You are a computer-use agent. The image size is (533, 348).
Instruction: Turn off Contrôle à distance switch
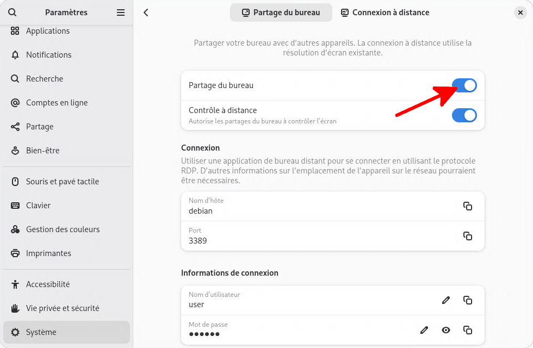tap(464, 115)
